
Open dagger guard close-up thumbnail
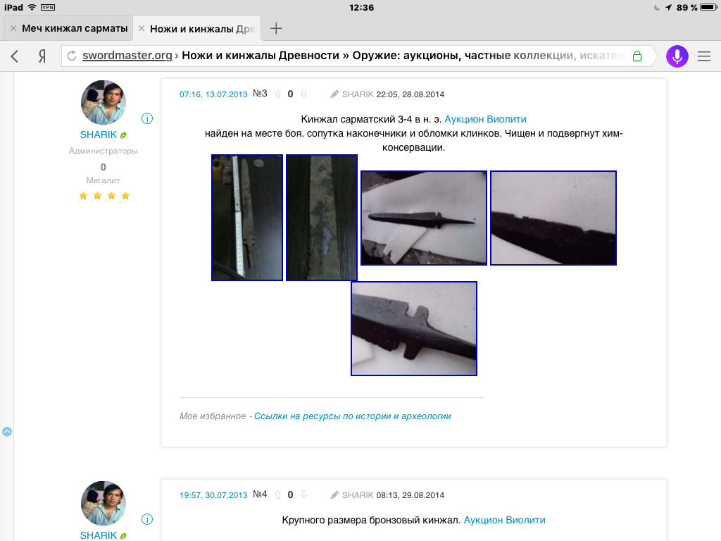coord(414,328)
